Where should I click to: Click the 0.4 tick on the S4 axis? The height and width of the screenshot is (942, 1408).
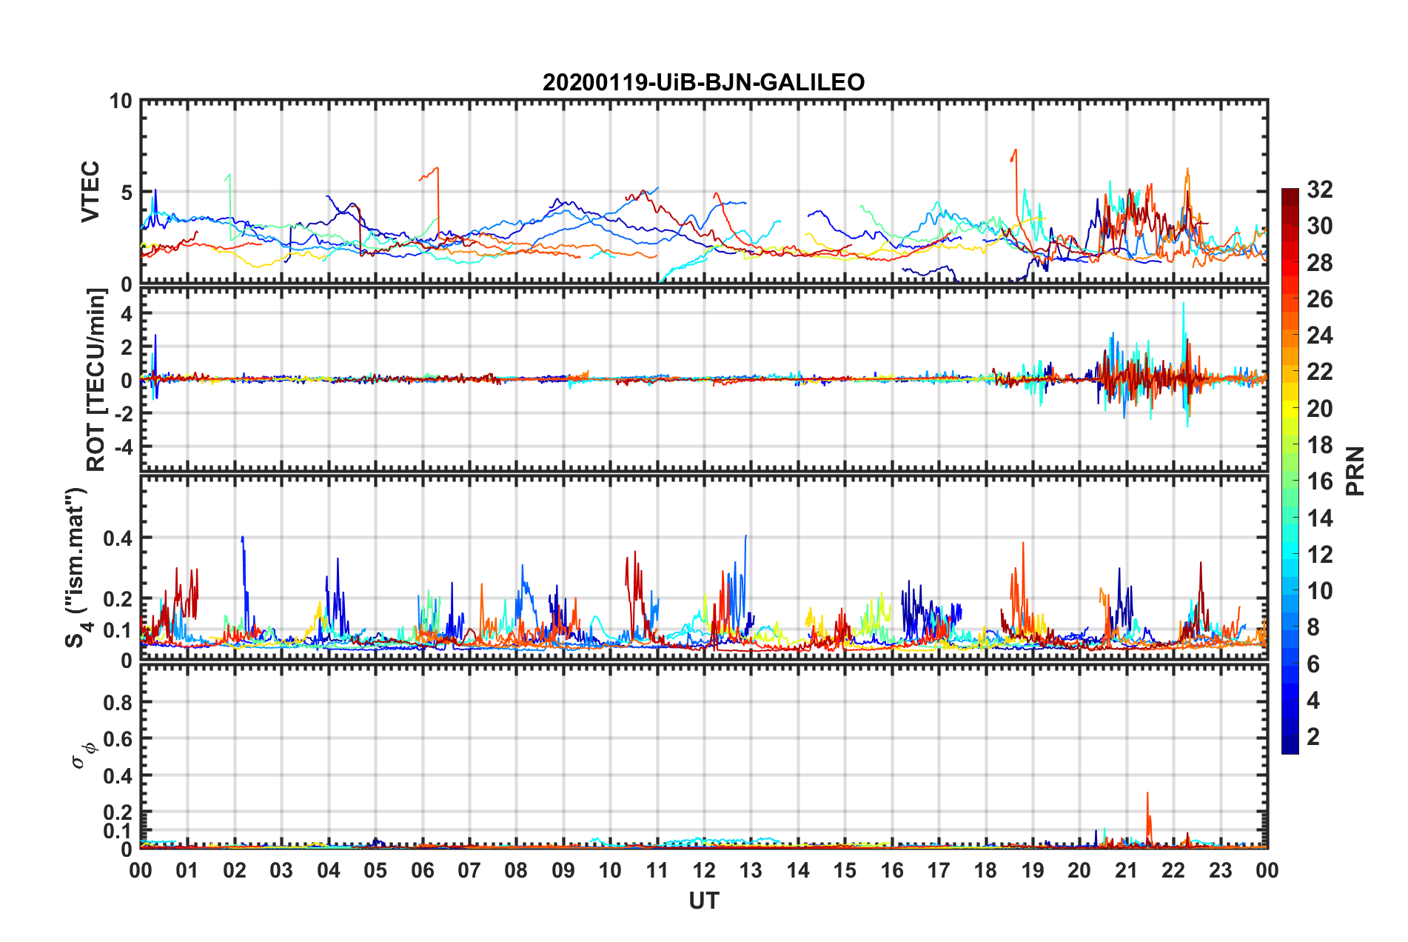tap(118, 538)
